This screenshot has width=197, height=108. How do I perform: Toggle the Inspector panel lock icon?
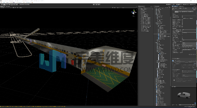coord(194,6)
